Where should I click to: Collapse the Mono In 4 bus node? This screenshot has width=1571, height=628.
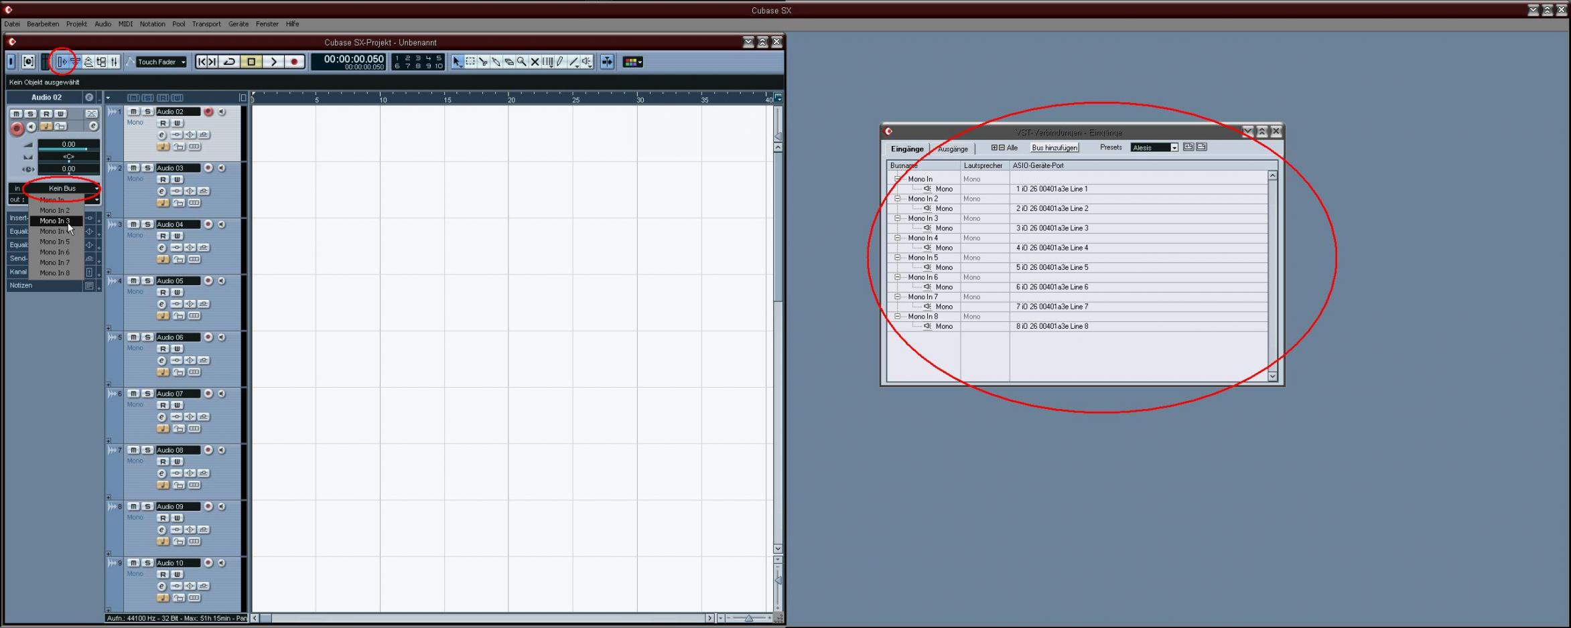[897, 238]
